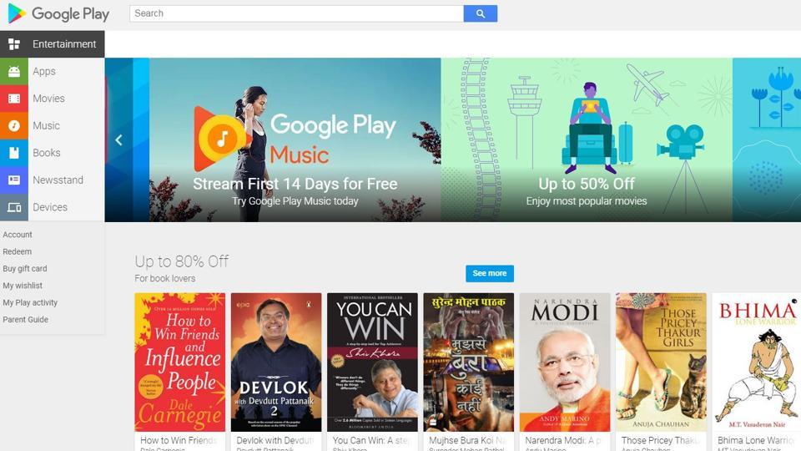Open the Apps android icon
The height and width of the screenshot is (451, 801).
click(x=14, y=71)
